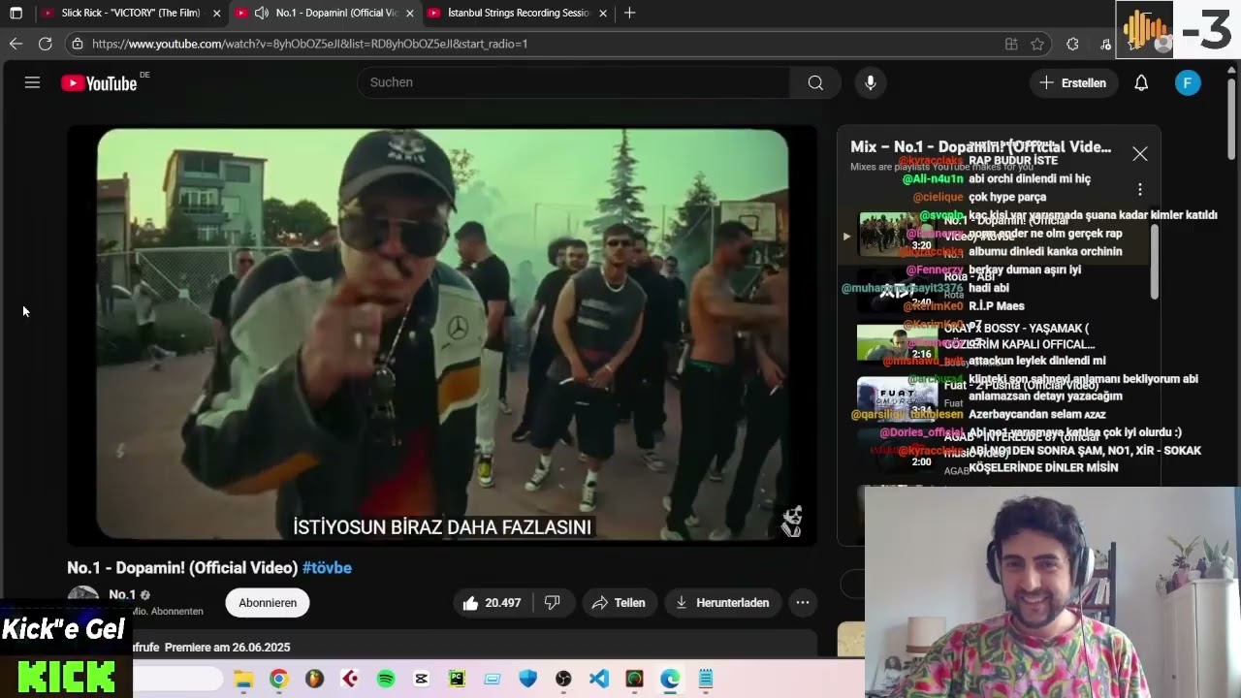Click the 'Premiere am 26.06.2025' date text
The height and width of the screenshot is (698, 1241).
(227, 648)
